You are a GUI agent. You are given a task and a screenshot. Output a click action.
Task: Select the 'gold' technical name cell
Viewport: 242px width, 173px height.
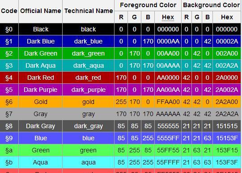coord(89,102)
